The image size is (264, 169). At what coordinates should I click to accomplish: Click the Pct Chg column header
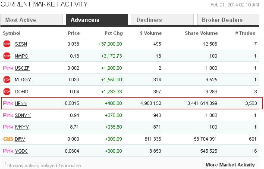pyautogui.click(x=113, y=33)
